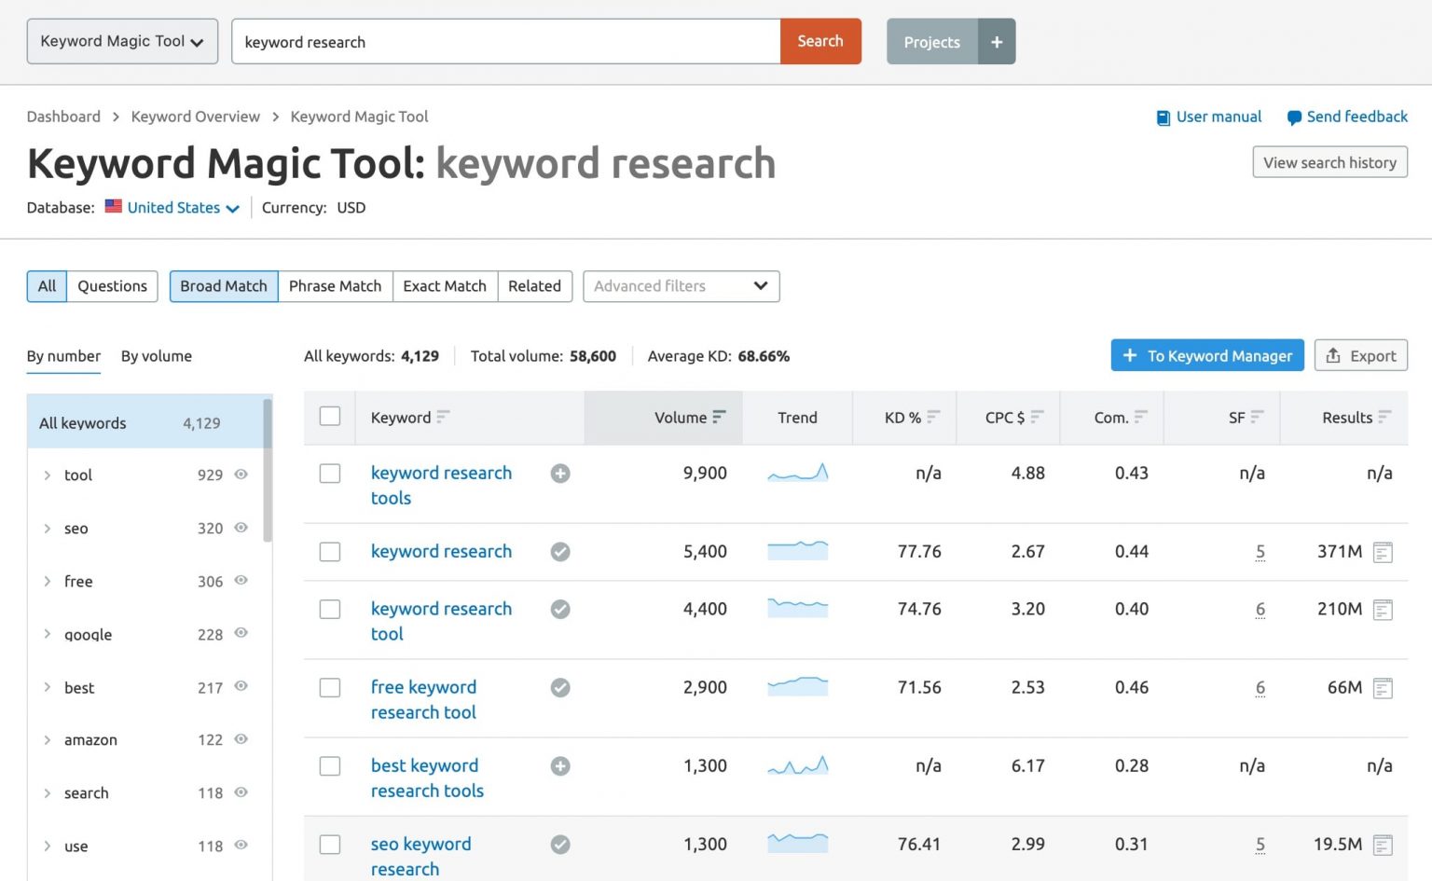Add 'keyword research tools' with its plus icon

pos(559,474)
